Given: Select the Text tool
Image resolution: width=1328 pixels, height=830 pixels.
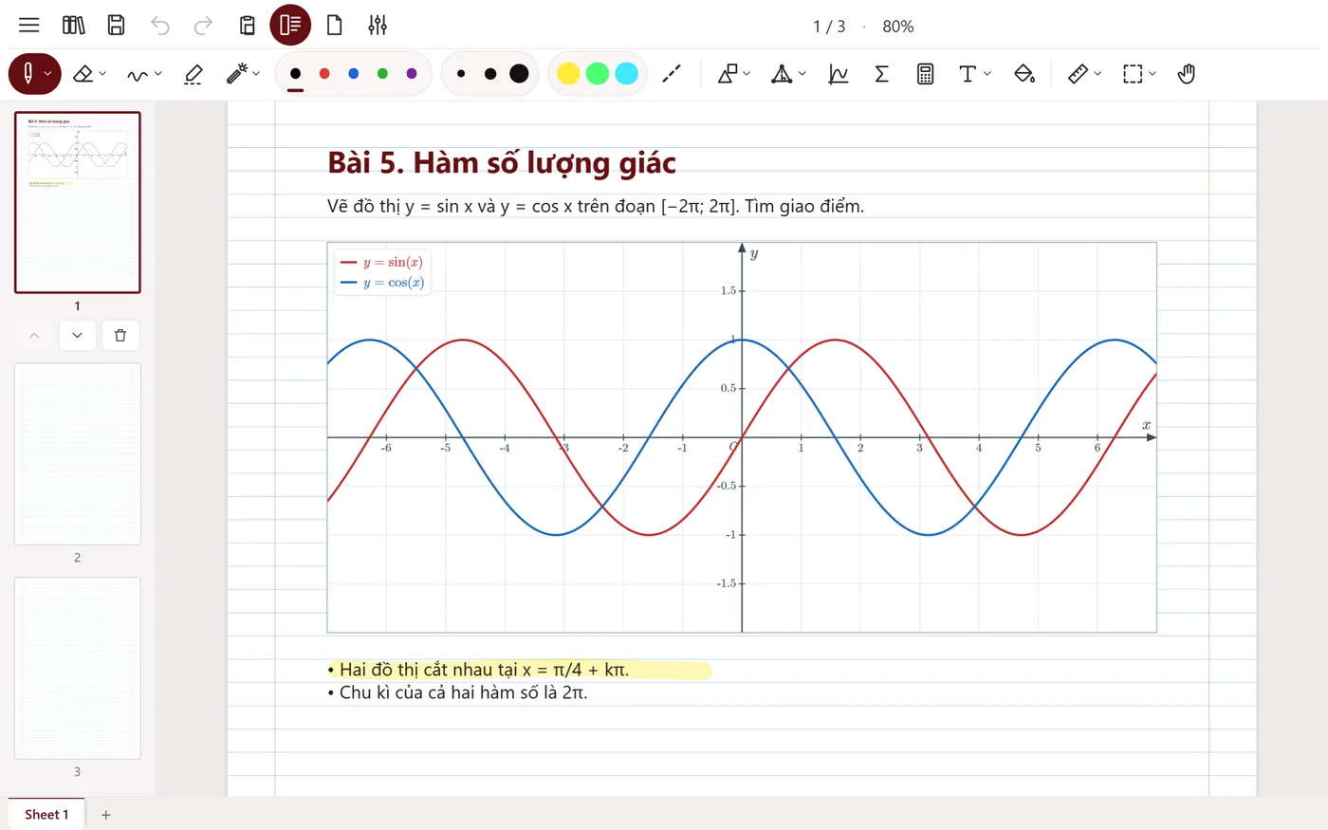Looking at the screenshot, I should tap(968, 74).
